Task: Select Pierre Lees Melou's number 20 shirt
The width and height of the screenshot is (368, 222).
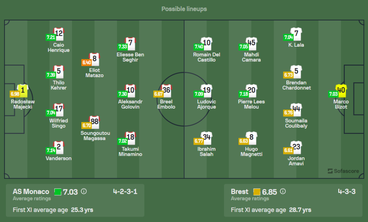Action: tap(251, 90)
